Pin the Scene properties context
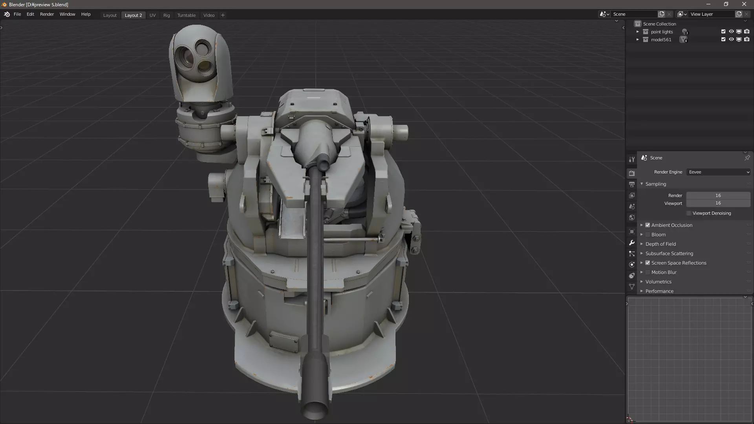 [747, 158]
